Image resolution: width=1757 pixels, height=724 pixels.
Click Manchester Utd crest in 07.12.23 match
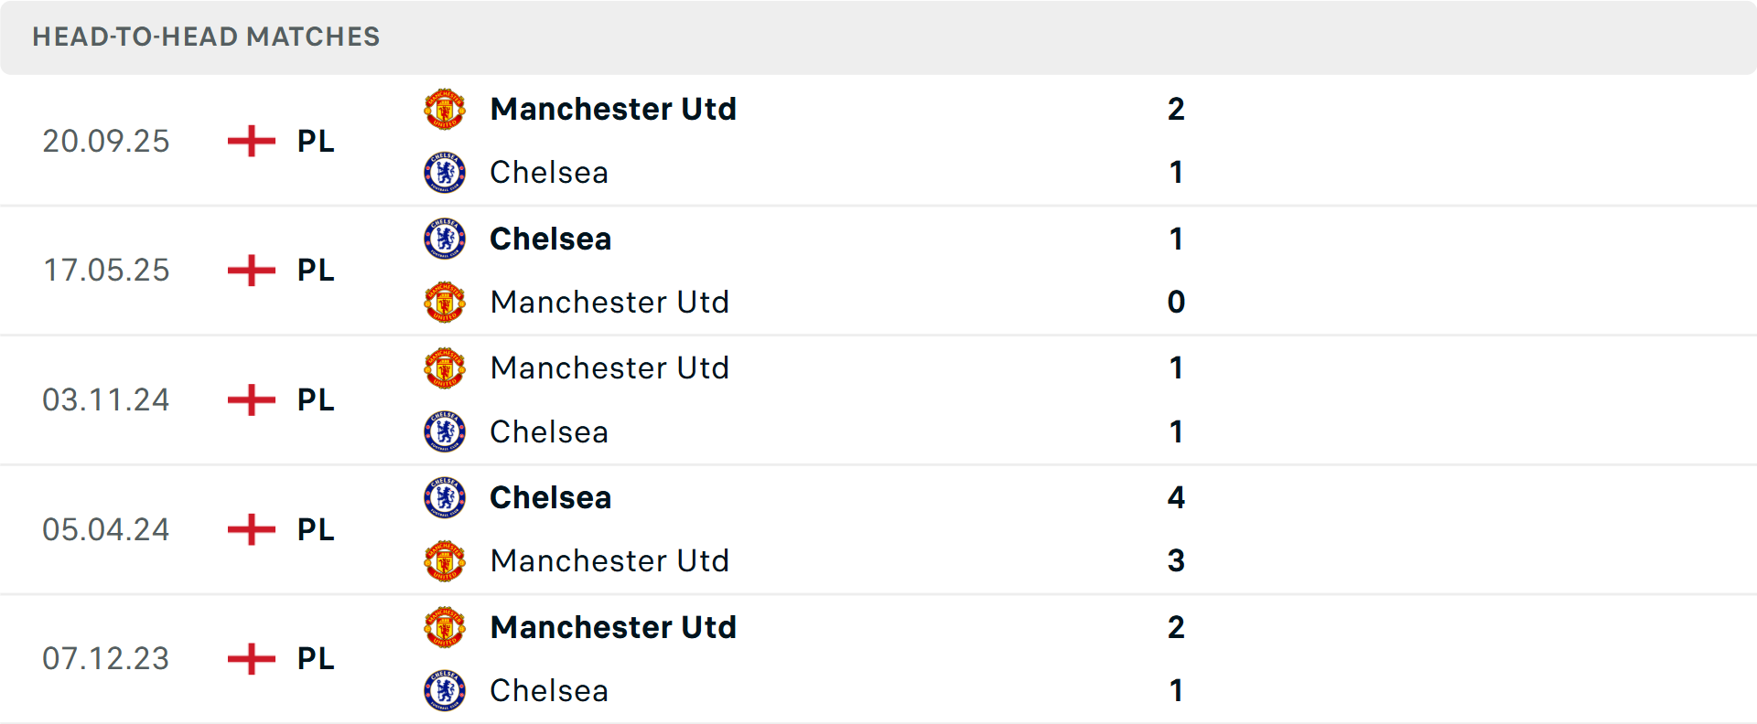pos(445,628)
